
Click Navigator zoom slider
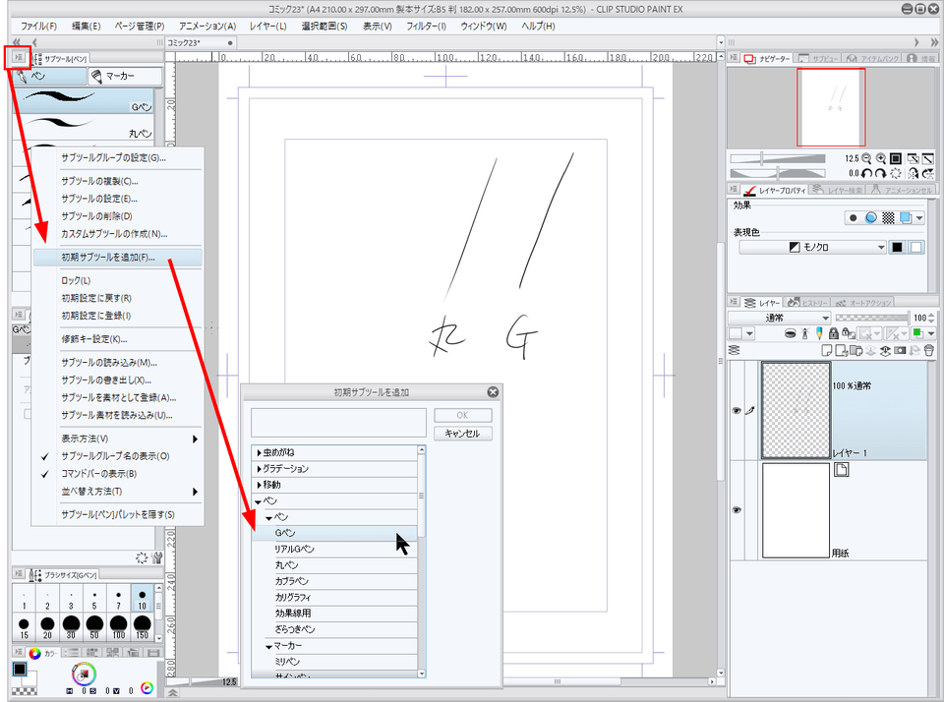click(x=777, y=158)
